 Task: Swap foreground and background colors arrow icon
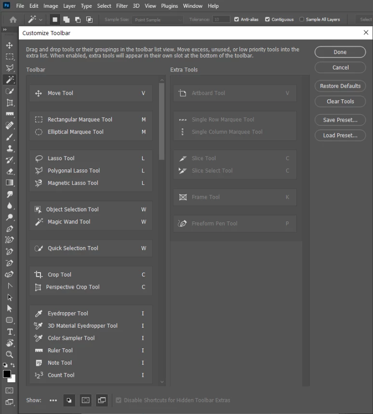[x=13, y=365]
